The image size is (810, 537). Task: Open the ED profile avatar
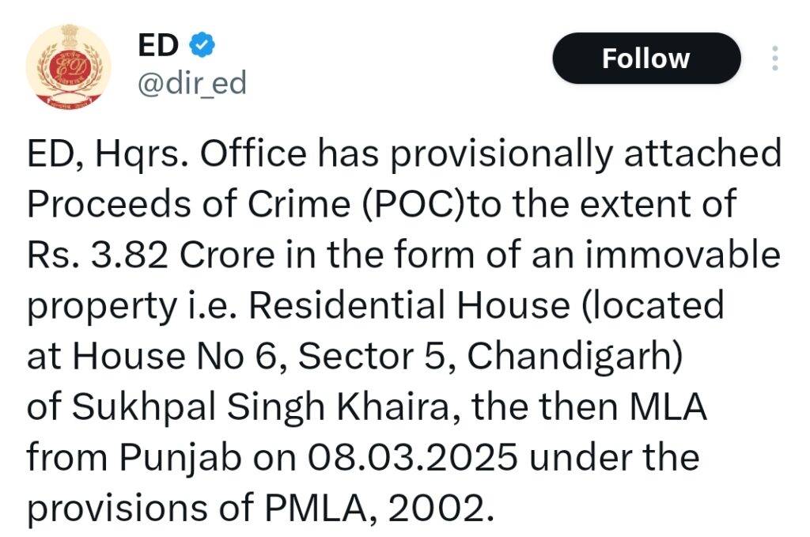(69, 67)
